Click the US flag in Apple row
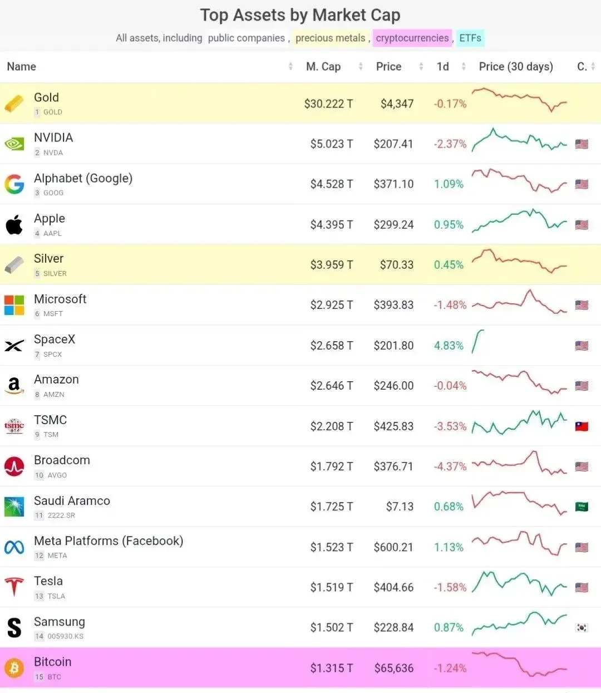Screen dimensions: 601x693 [582, 225]
